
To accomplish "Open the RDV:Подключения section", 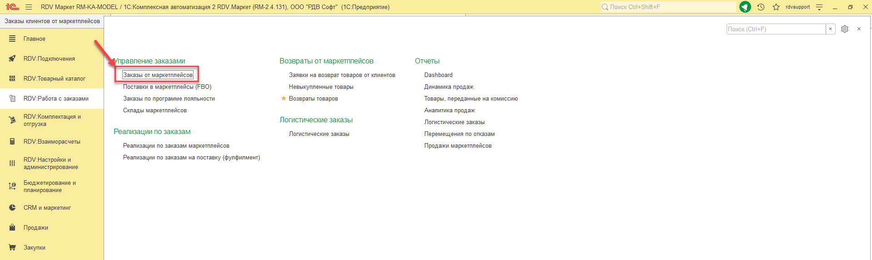I will coord(52,59).
